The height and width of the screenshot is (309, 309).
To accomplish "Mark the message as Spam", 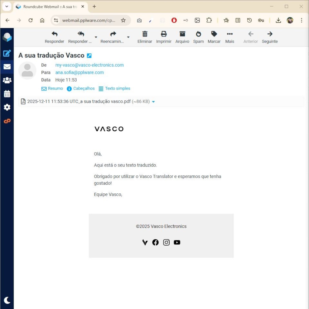I will [198, 37].
